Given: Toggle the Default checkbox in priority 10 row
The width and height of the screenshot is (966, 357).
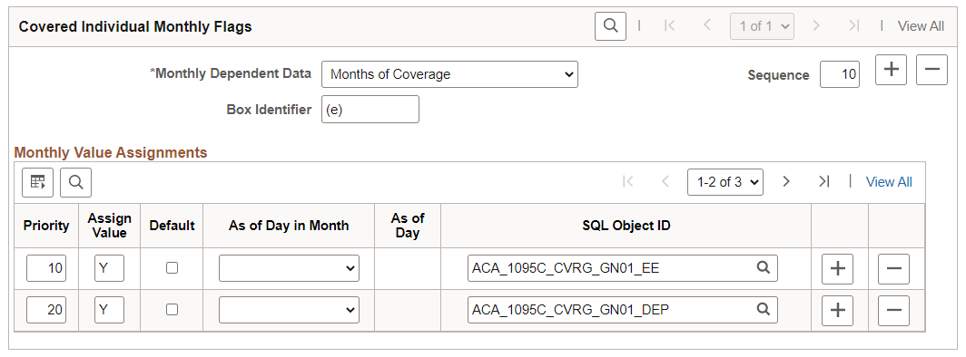Looking at the screenshot, I should point(172,268).
